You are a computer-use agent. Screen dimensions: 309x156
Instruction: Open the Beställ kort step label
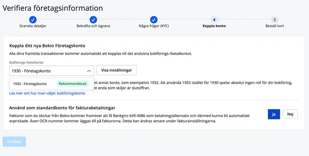point(275,26)
